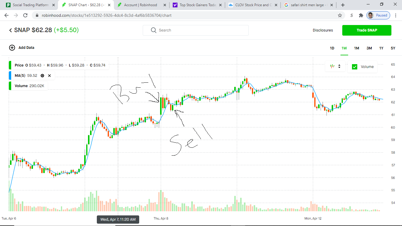Click the Trade SNAP button
This screenshot has height=226, width=402.
point(367,30)
